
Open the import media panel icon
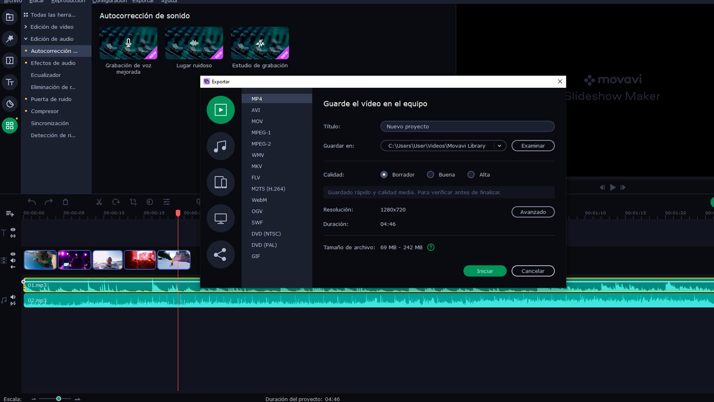10,17
